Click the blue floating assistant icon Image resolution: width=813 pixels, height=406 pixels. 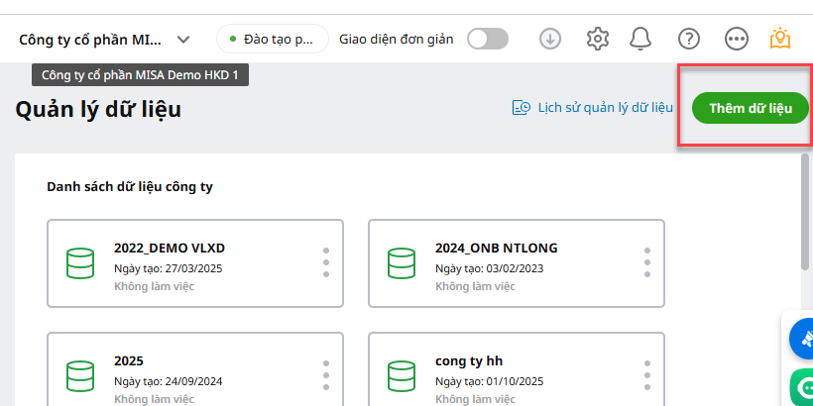(801, 339)
